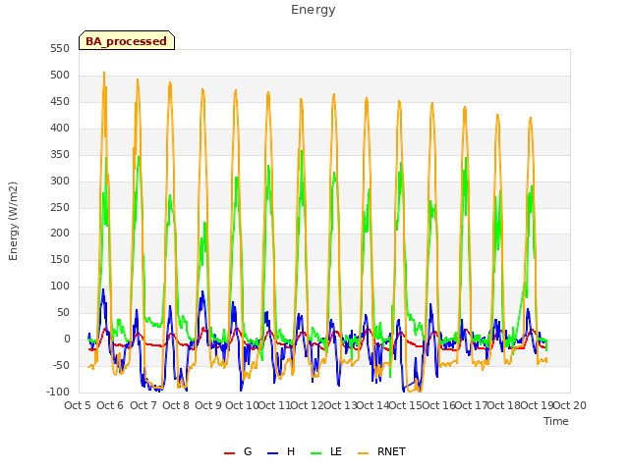629x471 pixels.
Task: Click the Energy chart title
Action: tap(313, 10)
